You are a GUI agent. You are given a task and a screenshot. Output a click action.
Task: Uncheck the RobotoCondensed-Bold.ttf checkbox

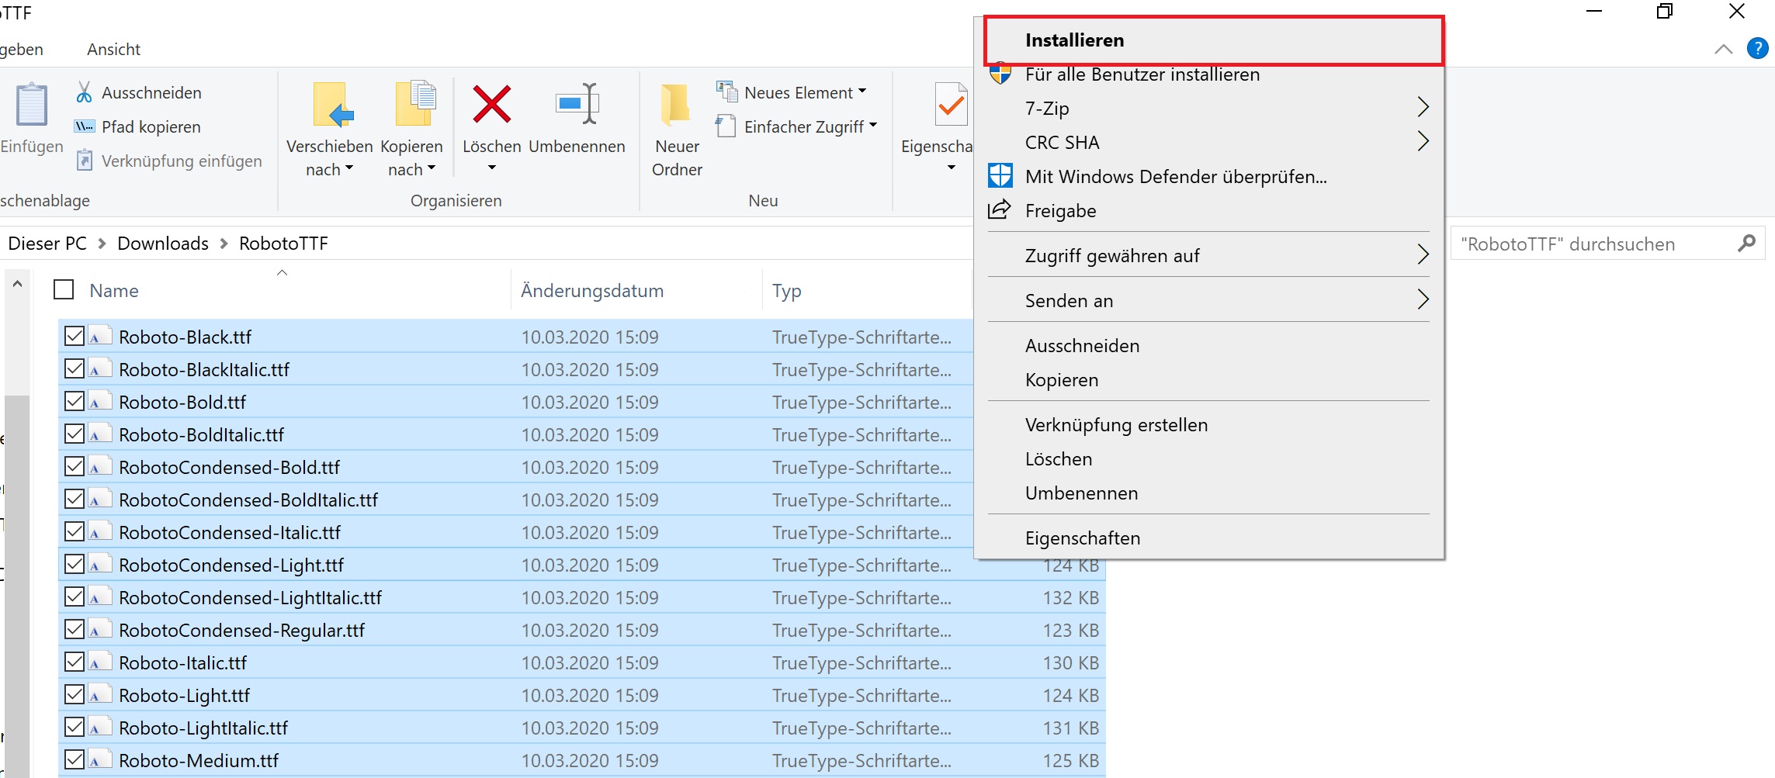pos(75,466)
